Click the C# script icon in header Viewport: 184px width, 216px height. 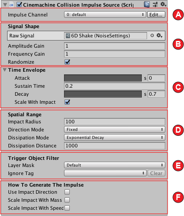12,5
